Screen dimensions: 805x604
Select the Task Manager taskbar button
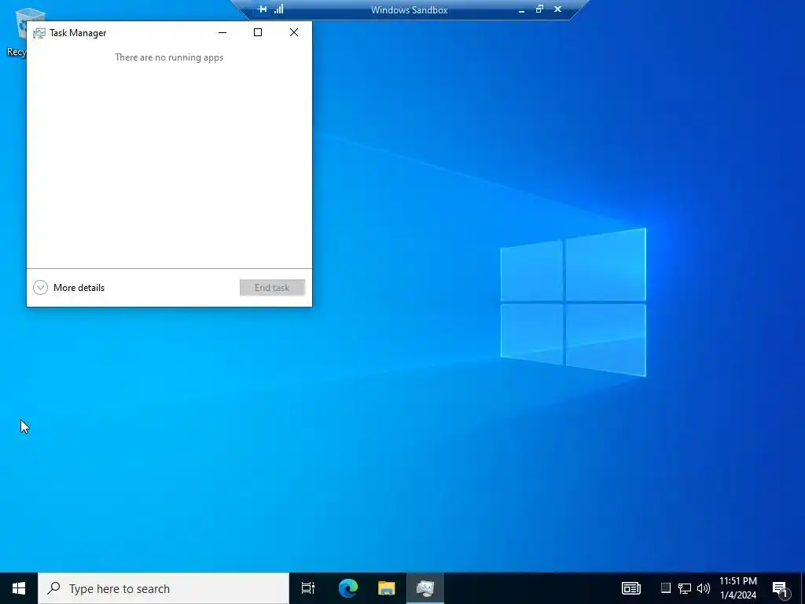pos(425,588)
